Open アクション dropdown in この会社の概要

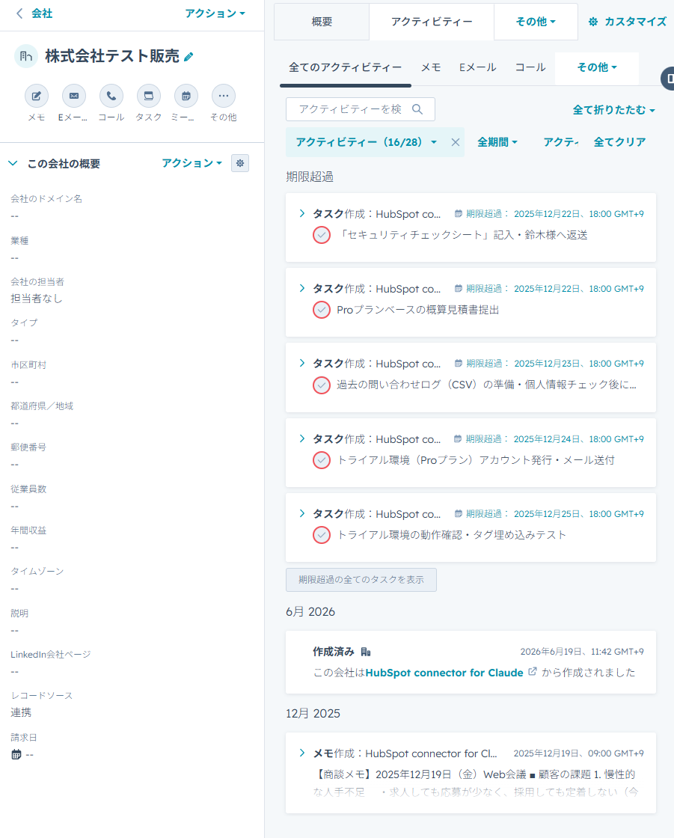(192, 163)
